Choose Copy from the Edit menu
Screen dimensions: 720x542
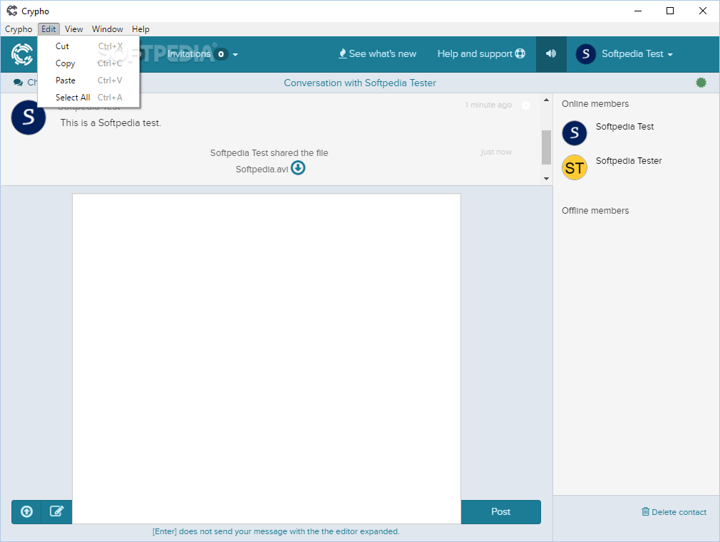[x=88, y=63]
